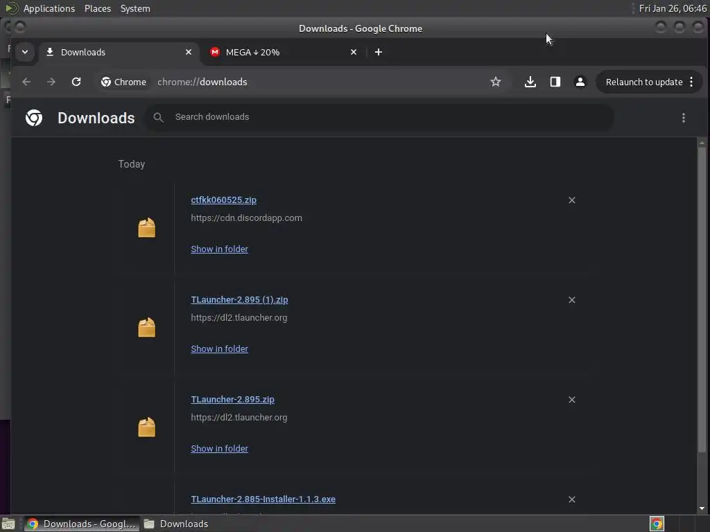Click the Chrome logo beside Downloads heading
Image resolution: width=710 pixels, height=532 pixels.
(x=34, y=118)
